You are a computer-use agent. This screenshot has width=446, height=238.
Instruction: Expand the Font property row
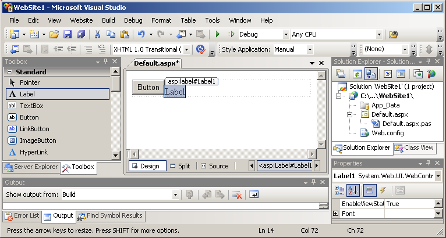(336, 214)
